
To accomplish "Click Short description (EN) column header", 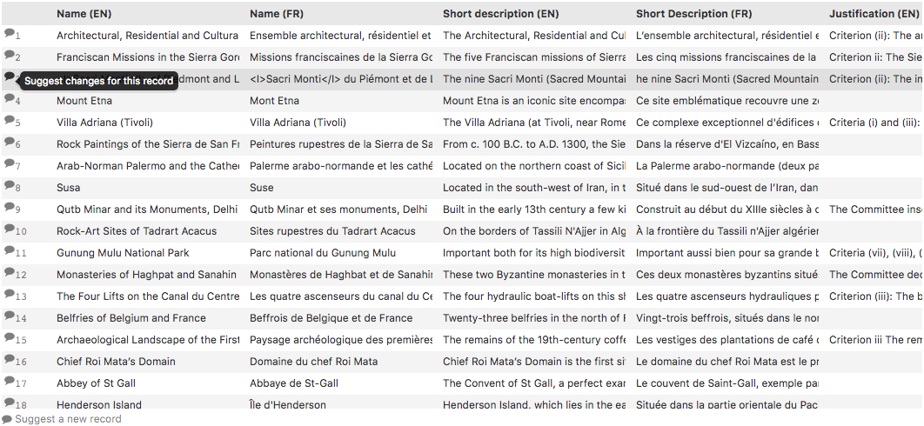I will click(500, 14).
